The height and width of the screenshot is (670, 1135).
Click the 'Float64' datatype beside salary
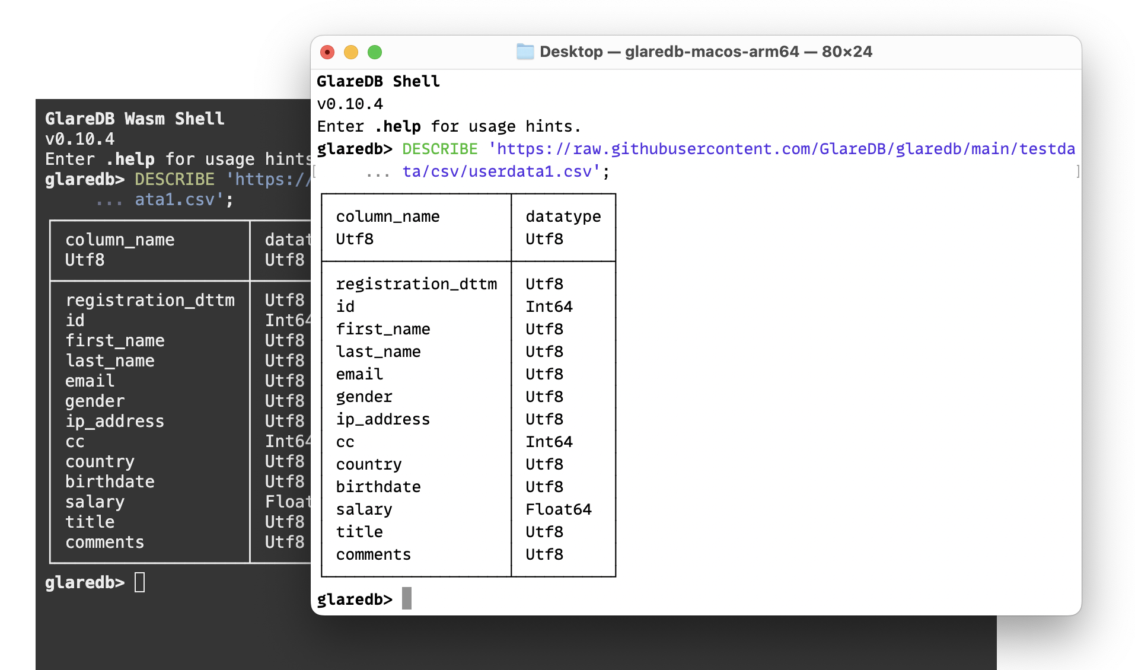(x=559, y=509)
